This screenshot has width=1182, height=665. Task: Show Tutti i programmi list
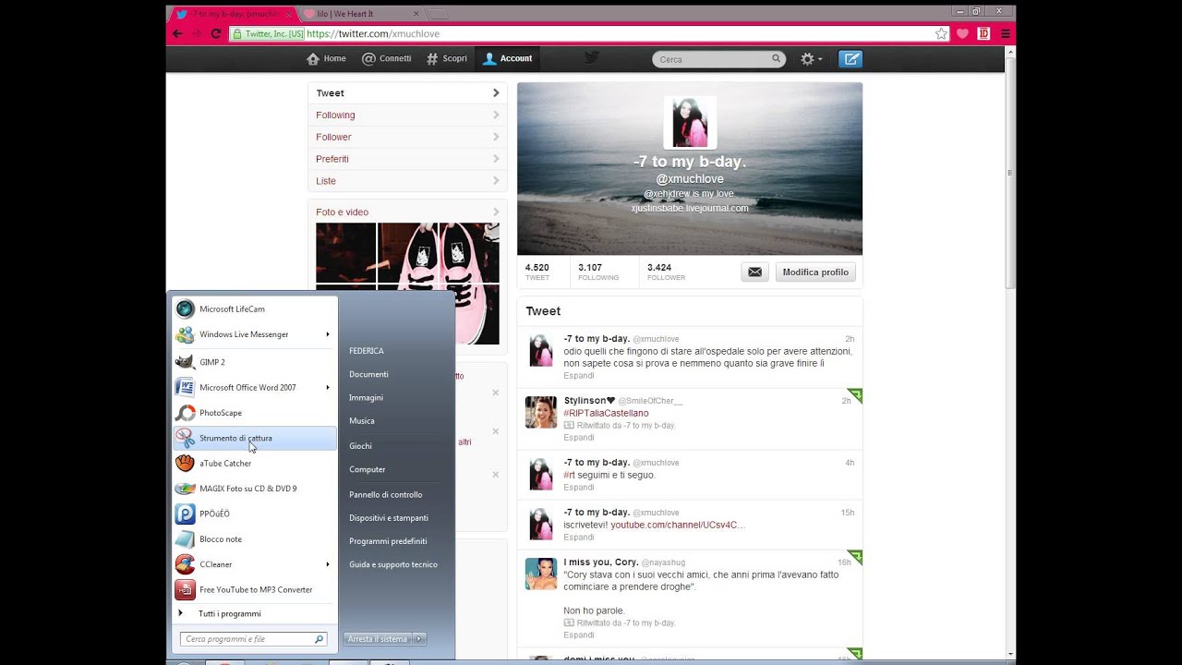click(229, 613)
